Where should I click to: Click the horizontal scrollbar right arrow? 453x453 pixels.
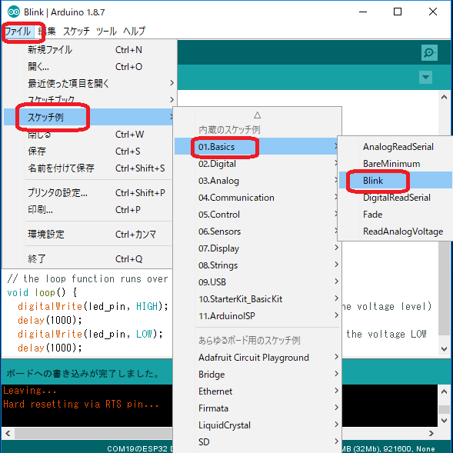431,433
